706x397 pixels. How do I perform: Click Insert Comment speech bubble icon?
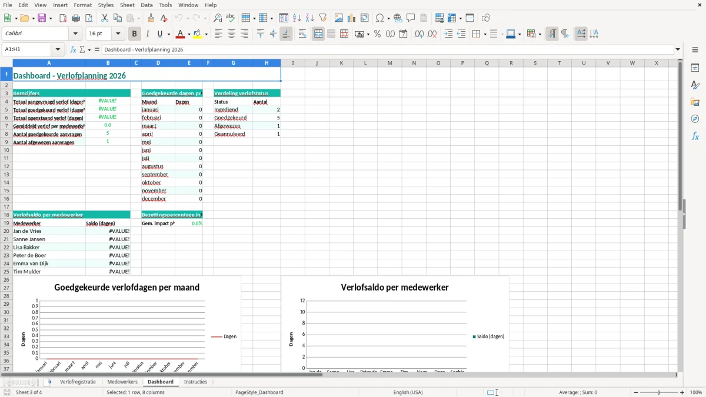(411, 18)
